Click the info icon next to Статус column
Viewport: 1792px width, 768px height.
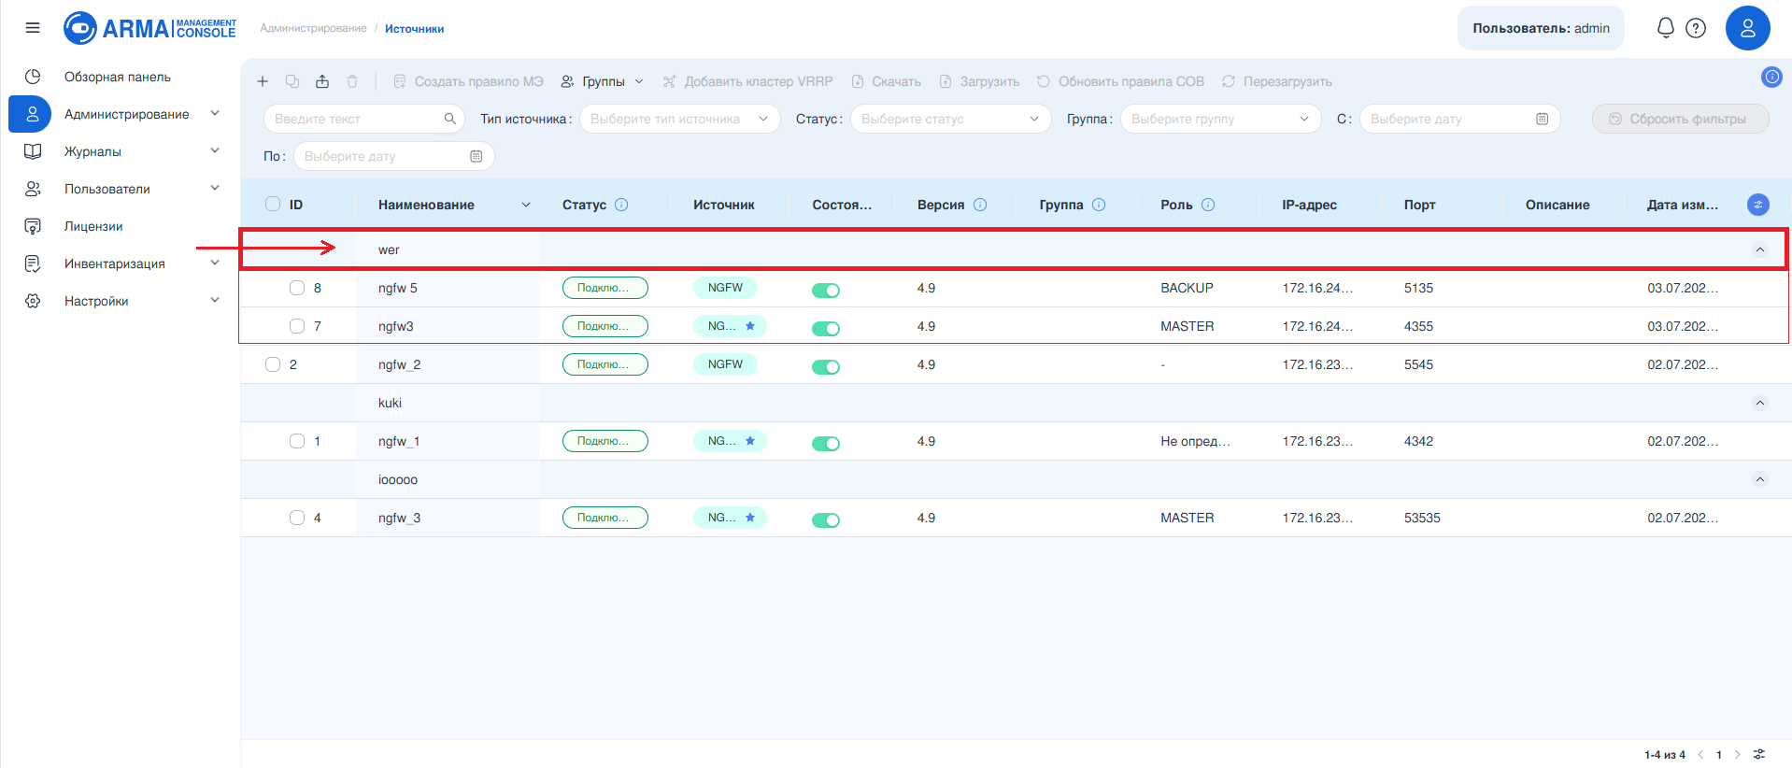[x=621, y=205]
